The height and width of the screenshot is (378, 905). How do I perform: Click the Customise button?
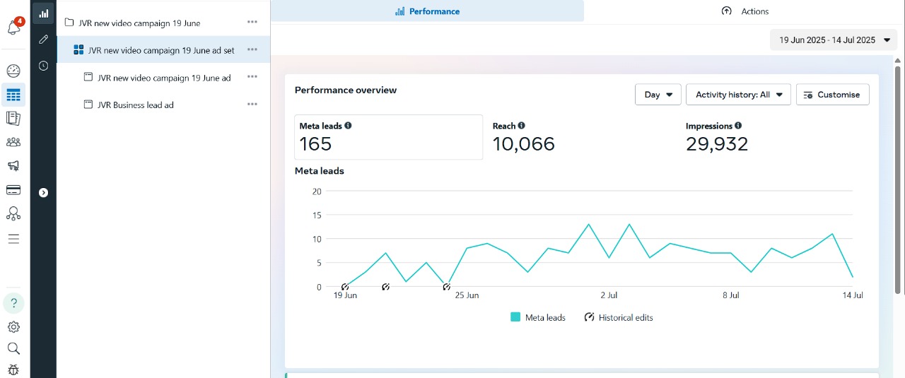[x=832, y=95]
